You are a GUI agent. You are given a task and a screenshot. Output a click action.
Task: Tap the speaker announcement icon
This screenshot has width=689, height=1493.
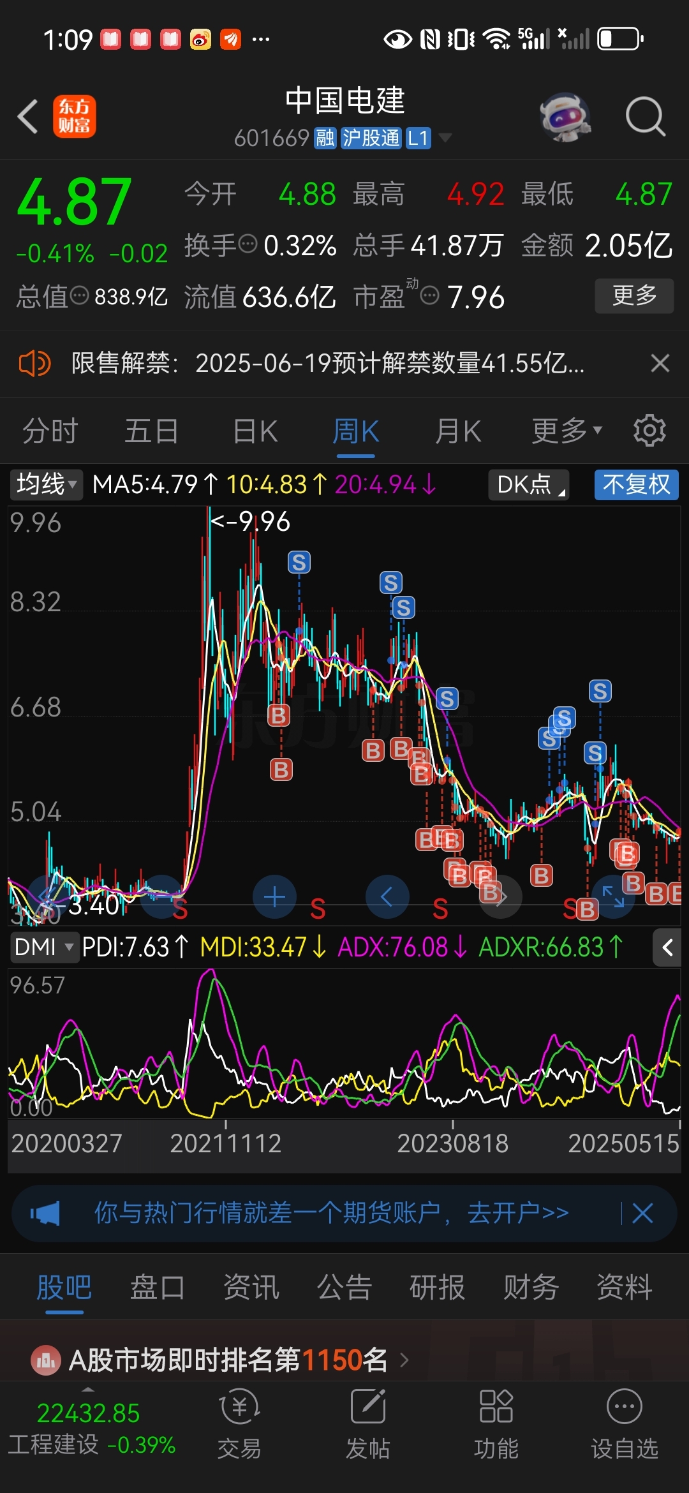tap(34, 364)
